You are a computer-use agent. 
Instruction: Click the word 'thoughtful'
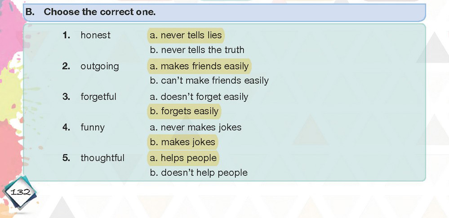pyautogui.click(x=102, y=158)
